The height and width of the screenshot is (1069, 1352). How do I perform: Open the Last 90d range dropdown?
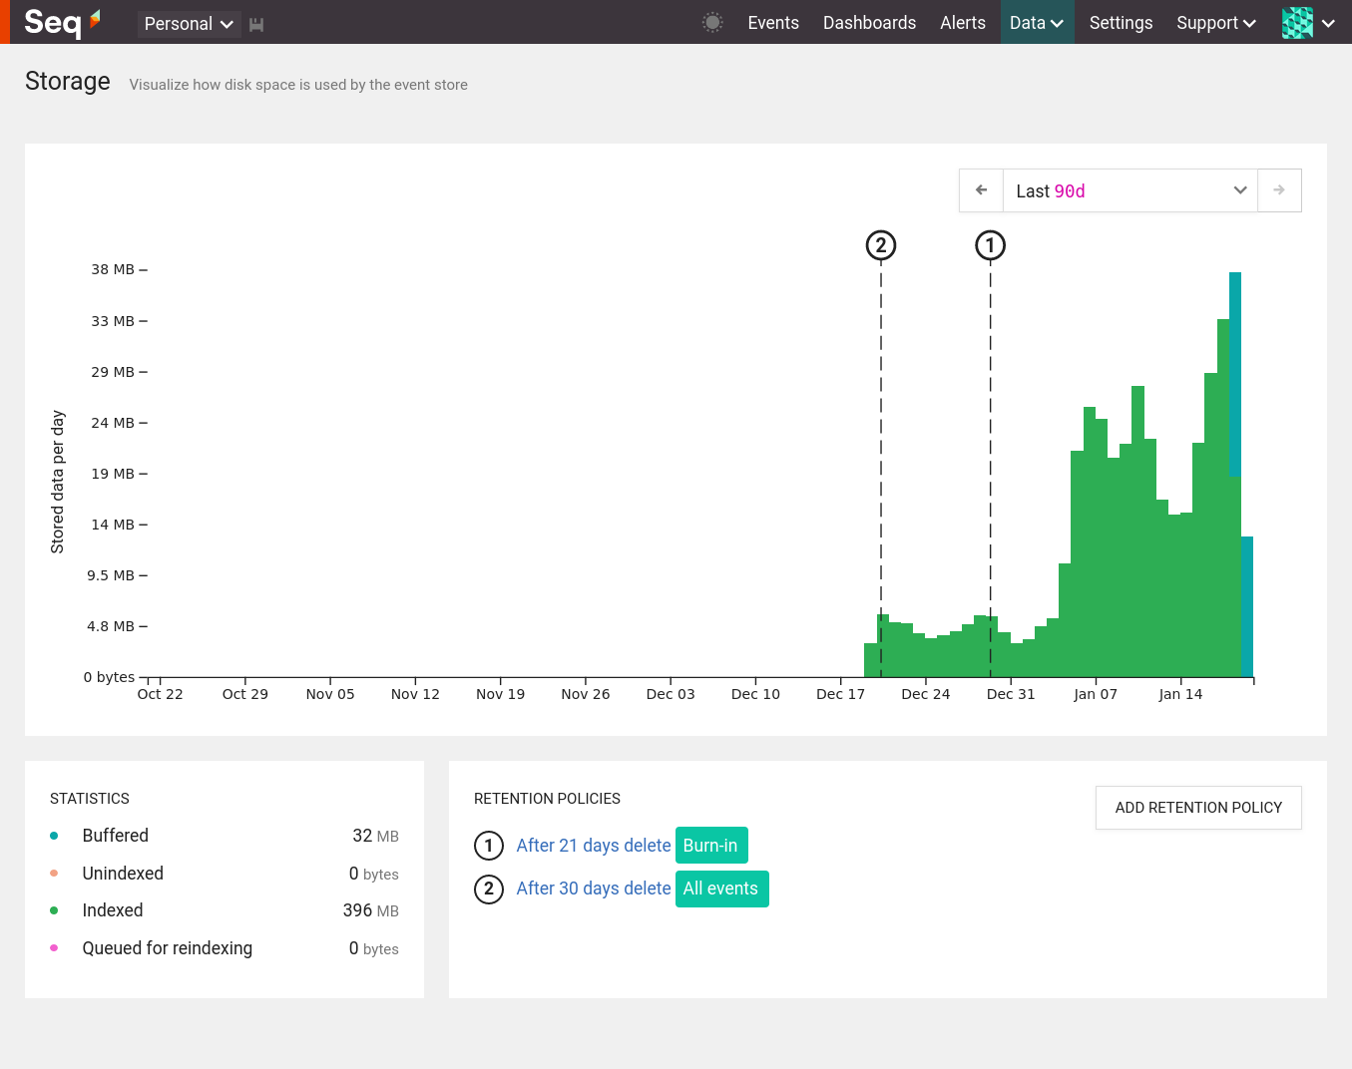[1130, 190]
